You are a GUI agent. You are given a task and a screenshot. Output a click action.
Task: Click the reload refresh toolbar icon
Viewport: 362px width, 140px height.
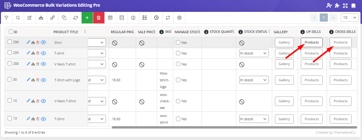point(76,18)
